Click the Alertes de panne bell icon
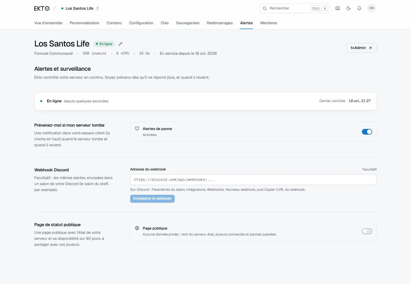Viewport: 411px width, 284px height. 137,129
